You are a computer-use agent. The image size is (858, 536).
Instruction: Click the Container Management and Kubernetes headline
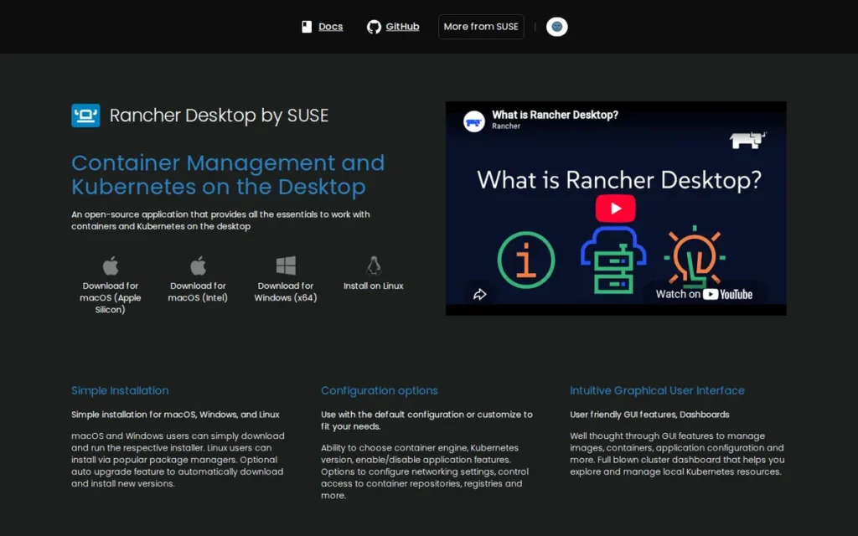click(228, 174)
